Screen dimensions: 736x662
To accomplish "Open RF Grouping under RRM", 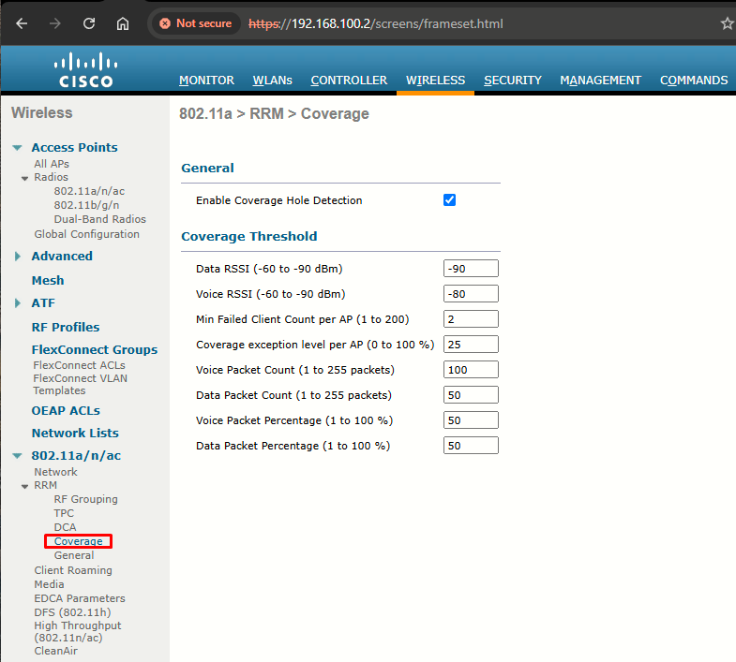I will pos(86,499).
